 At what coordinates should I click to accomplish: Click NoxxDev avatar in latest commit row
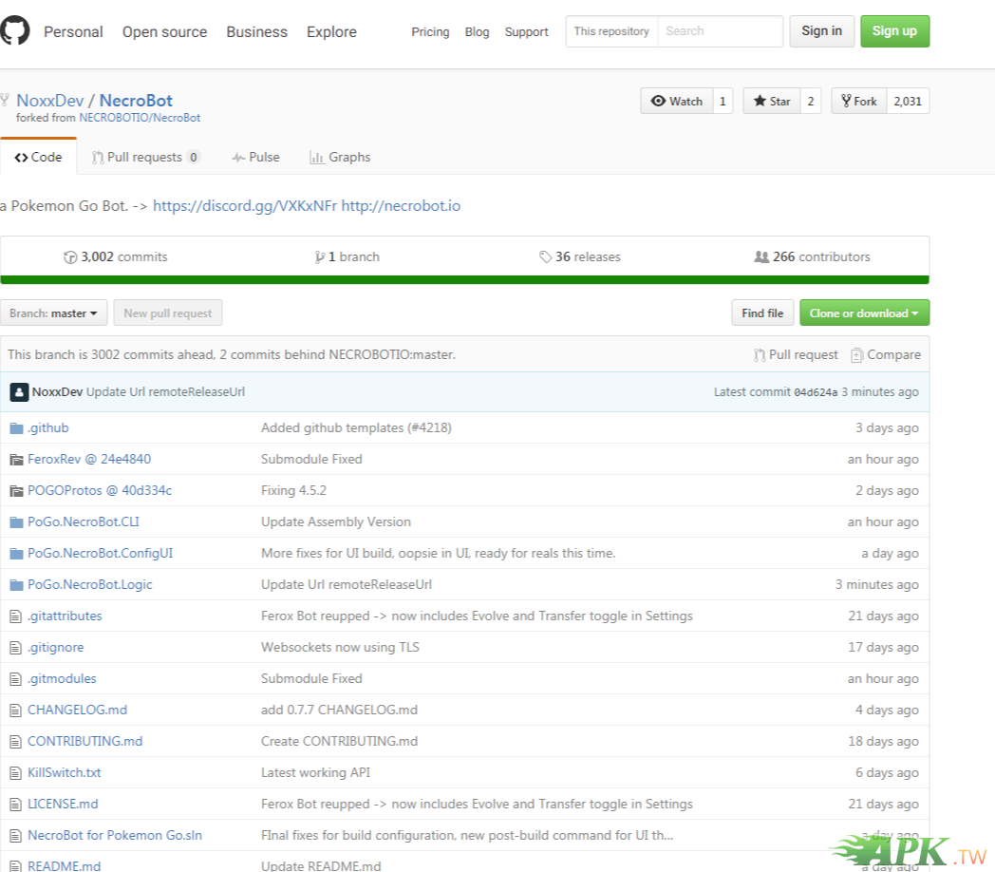tap(19, 392)
